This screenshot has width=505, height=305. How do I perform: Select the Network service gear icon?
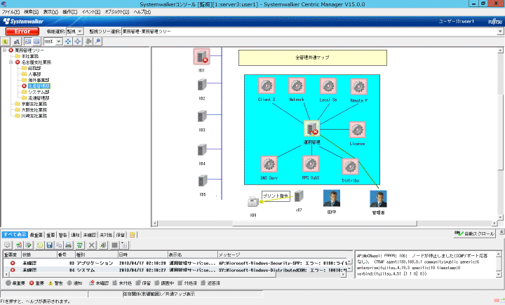[x=297, y=86]
